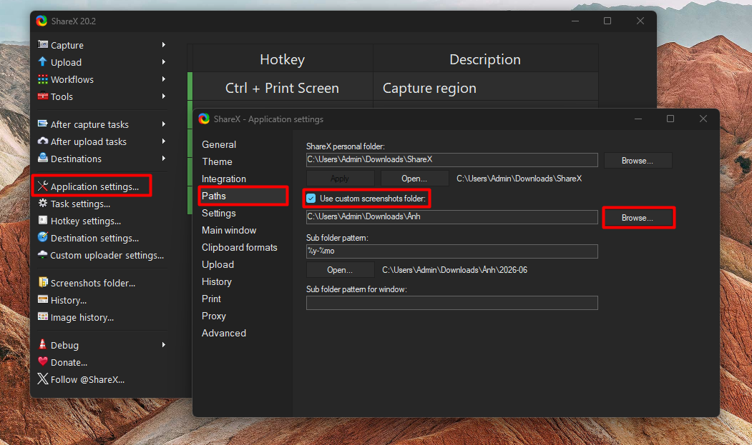Click the Application settings wrench icon
752x445 pixels.
[x=43, y=186]
